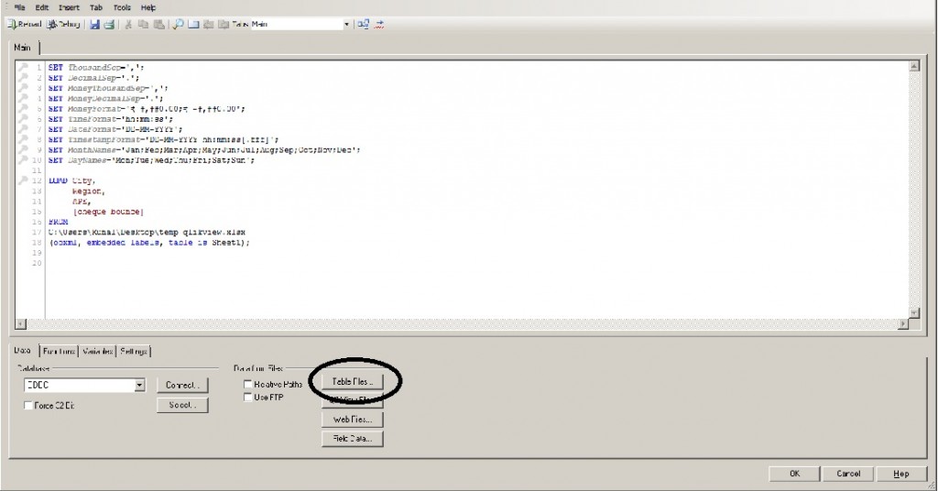Click the Copy icon in toolbar
The width and height of the screenshot is (938, 491).
click(x=144, y=24)
